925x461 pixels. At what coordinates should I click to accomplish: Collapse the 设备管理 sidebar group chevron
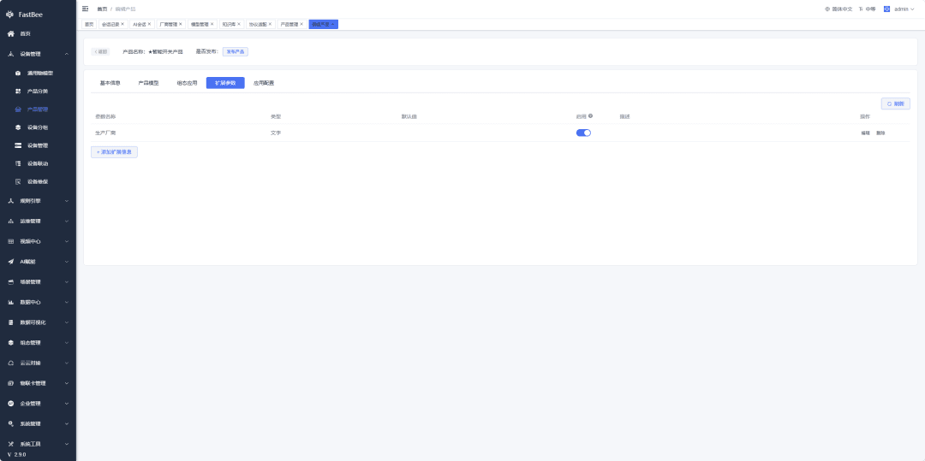tap(67, 54)
